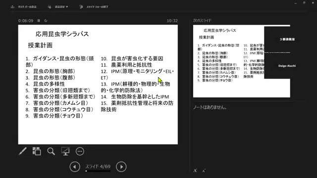
Task: Click item 9 害虫の分類(チョウ目)
Action: pos(54,116)
